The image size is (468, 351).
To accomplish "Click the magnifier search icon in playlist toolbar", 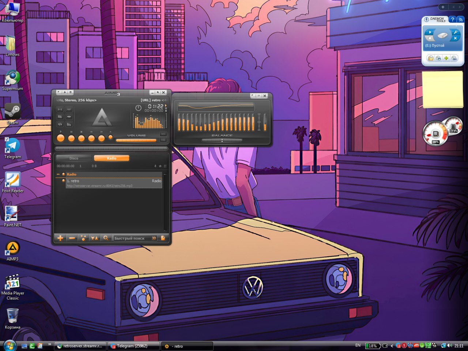I will coord(106,238).
